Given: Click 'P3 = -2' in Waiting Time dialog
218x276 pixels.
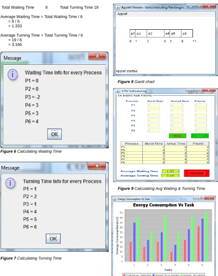Looking at the screenshot, I should [x=33, y=97].
